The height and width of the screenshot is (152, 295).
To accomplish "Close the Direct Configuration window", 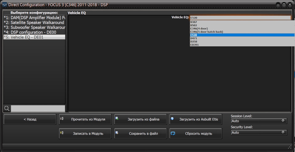I will pyautogui.click(x=290, y=5).
